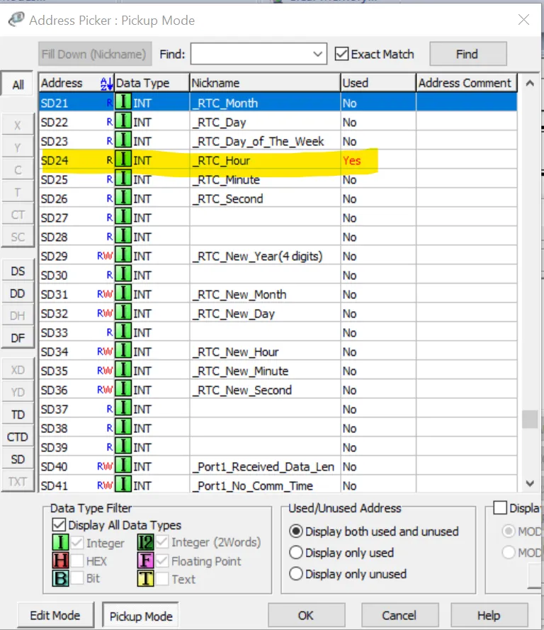Click the RW marker in row SD36
This screenshot has height=630, width=544.
(x=105, y=390)
